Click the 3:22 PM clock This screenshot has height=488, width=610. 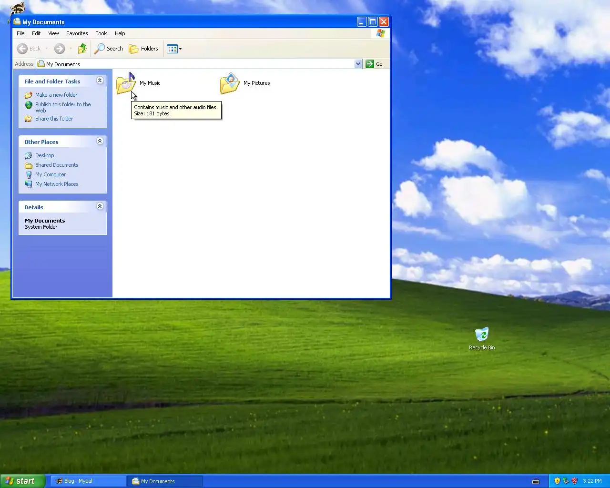(x=592, y=481)
